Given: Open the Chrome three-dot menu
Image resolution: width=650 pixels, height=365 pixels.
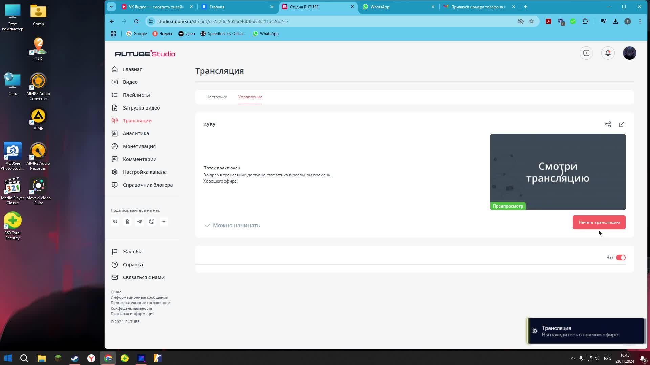Looking at the screenshot, I should (x=640, y=21).
